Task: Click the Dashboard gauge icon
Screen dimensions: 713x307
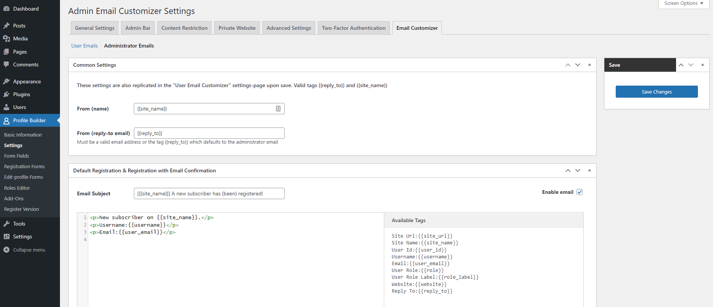Action: 6,9
